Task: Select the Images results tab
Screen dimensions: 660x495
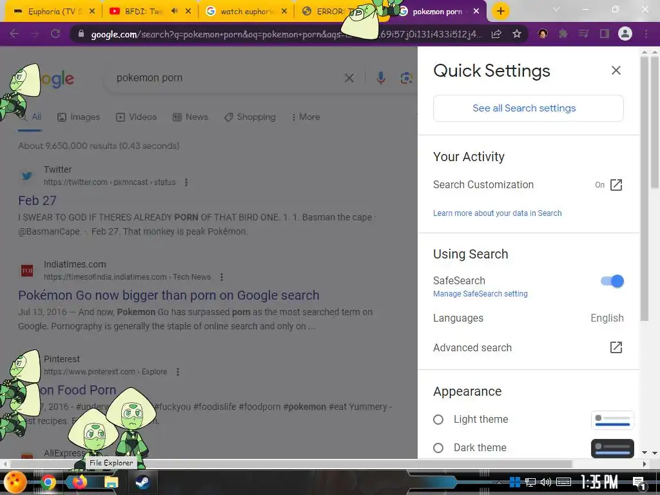Action: pyautogui.click(x=79, y=117)
